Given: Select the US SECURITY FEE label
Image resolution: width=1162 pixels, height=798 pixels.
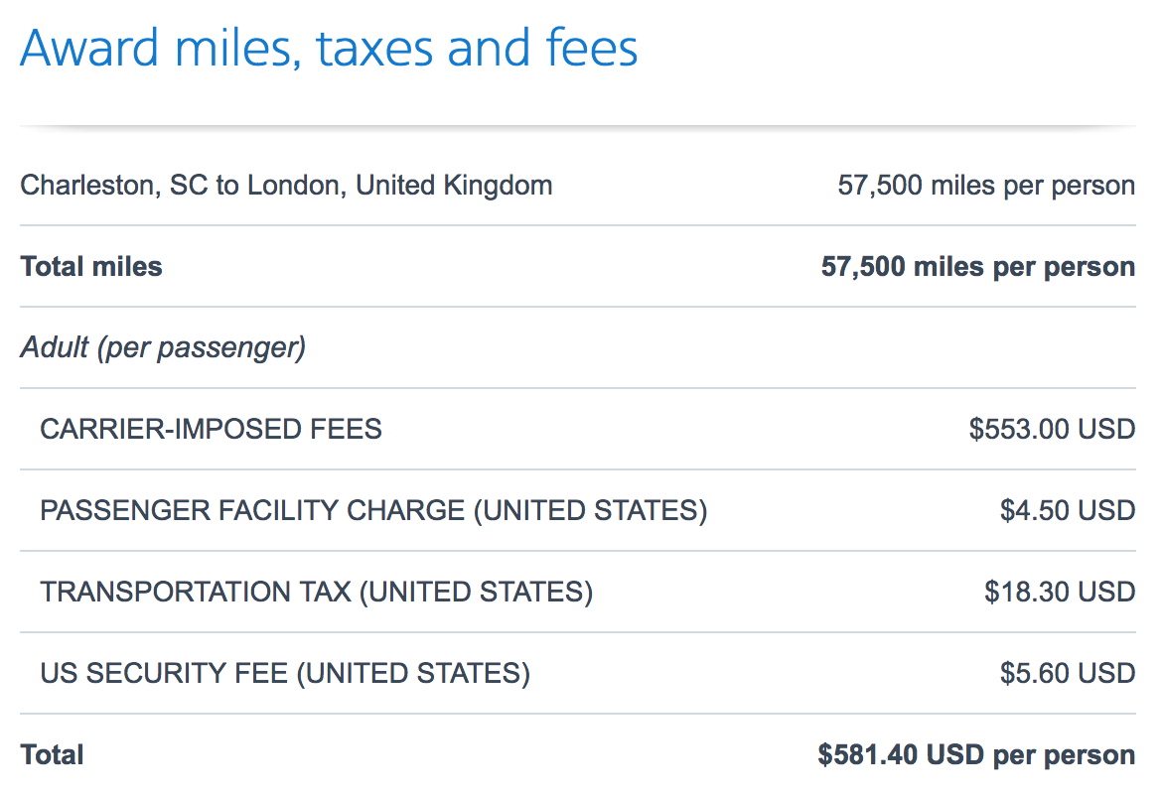Looking at the screenshot, I should point(165,674).
